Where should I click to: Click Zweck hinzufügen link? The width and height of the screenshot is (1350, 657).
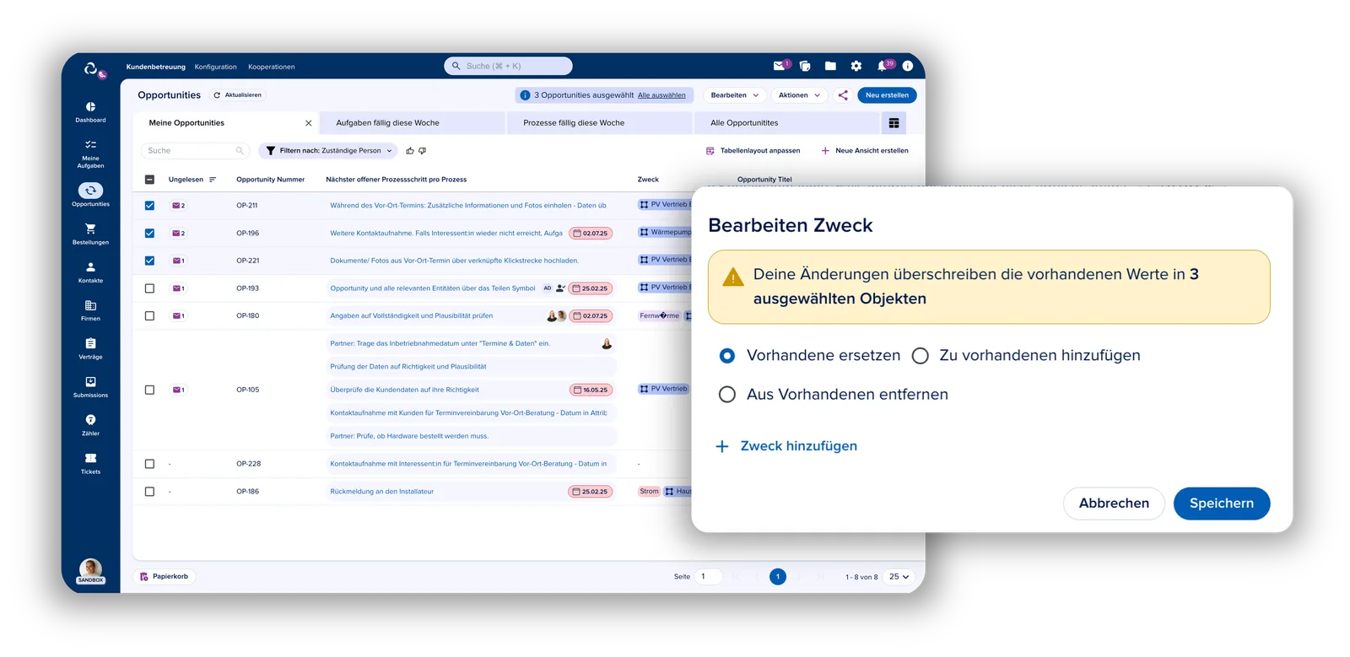(x=786, y=446)
